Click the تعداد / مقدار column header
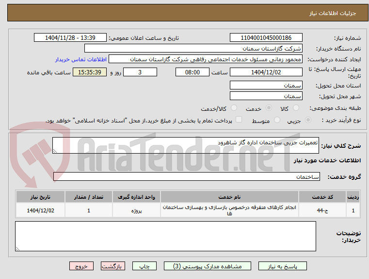Screen dimensions: 369x279 click(x=89, y=197)
